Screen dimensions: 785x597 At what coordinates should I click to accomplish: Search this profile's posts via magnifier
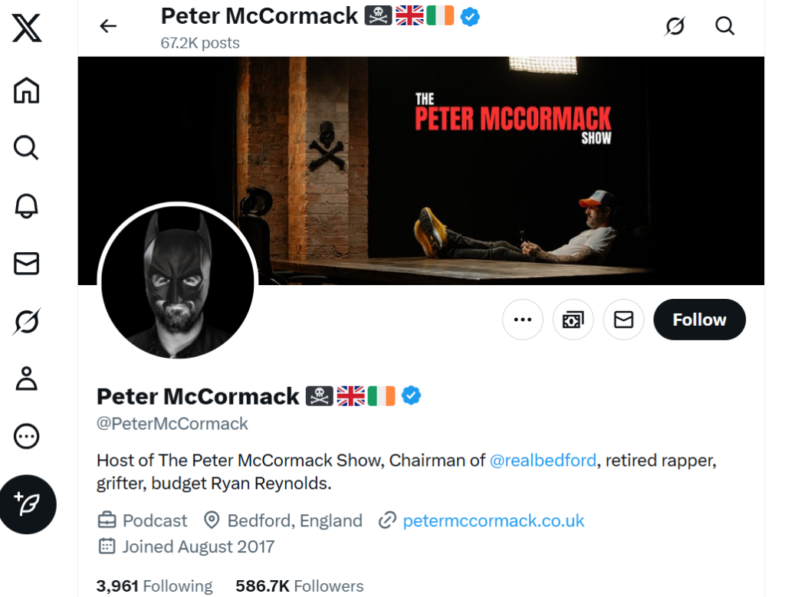coord(724,26)
